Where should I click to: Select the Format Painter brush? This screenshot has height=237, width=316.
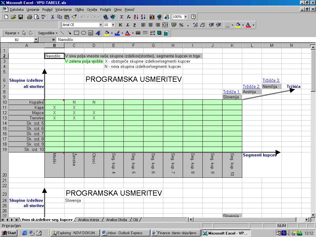click(74, 17)
